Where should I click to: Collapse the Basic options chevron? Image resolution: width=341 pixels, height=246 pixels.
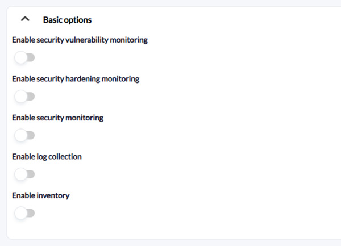[24, 19]
